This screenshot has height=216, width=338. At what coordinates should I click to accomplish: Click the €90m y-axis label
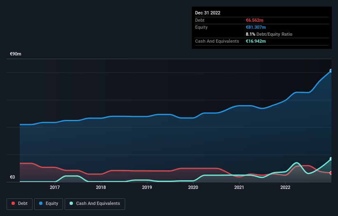pos(16,54)
